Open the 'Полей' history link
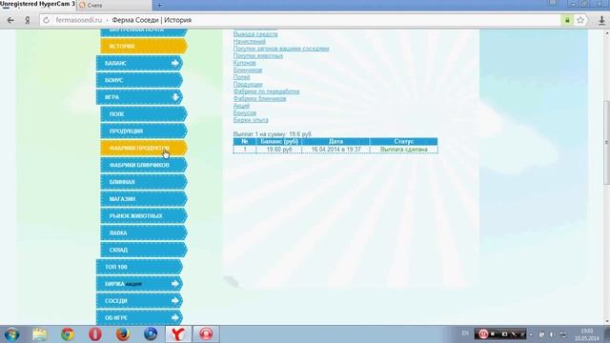This screenshot has width=610, height=343. [241, 77]
